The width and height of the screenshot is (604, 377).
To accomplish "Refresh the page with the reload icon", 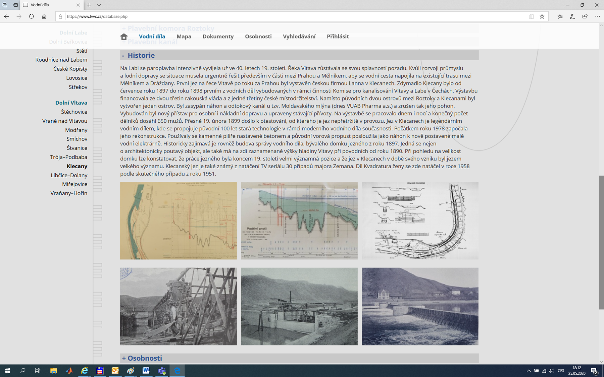I will (31, 16).
